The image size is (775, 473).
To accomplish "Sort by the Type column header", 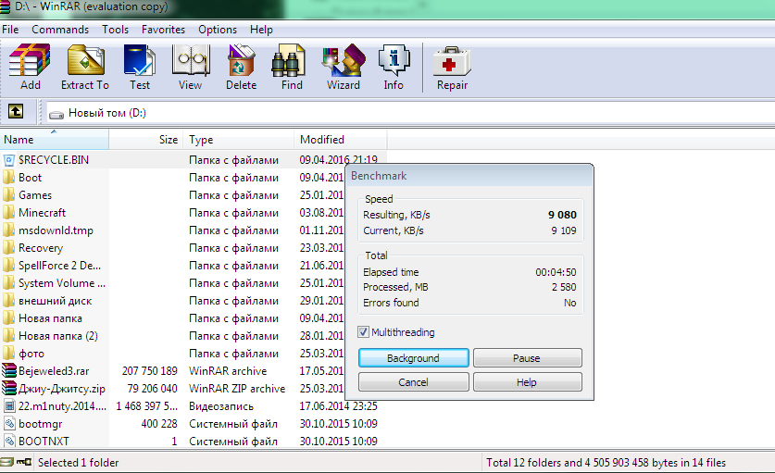I will click(239, 140).
